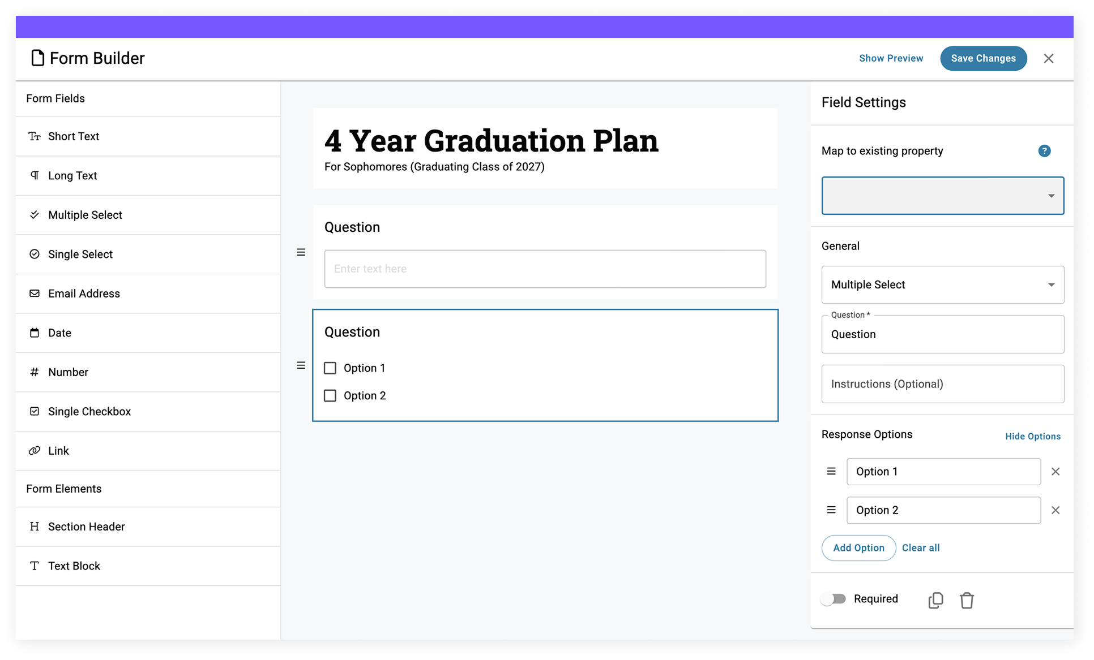
Task: Click the Email Address envelope icon
Action: point(34,294)
